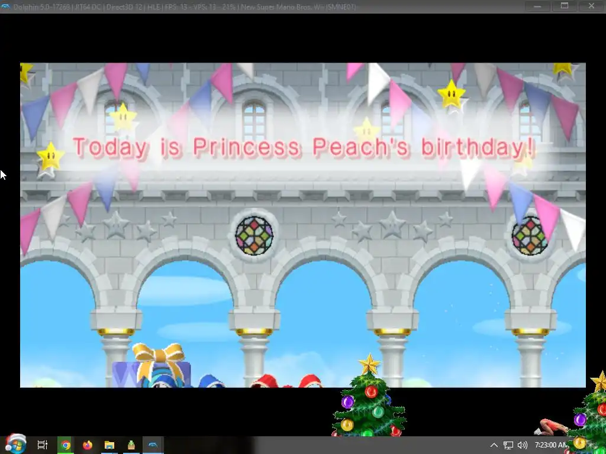Image resolution: width=606 pixels, height=454 pixels.
Task: Show hidden system tray icons
Action: tap(494, 445)
